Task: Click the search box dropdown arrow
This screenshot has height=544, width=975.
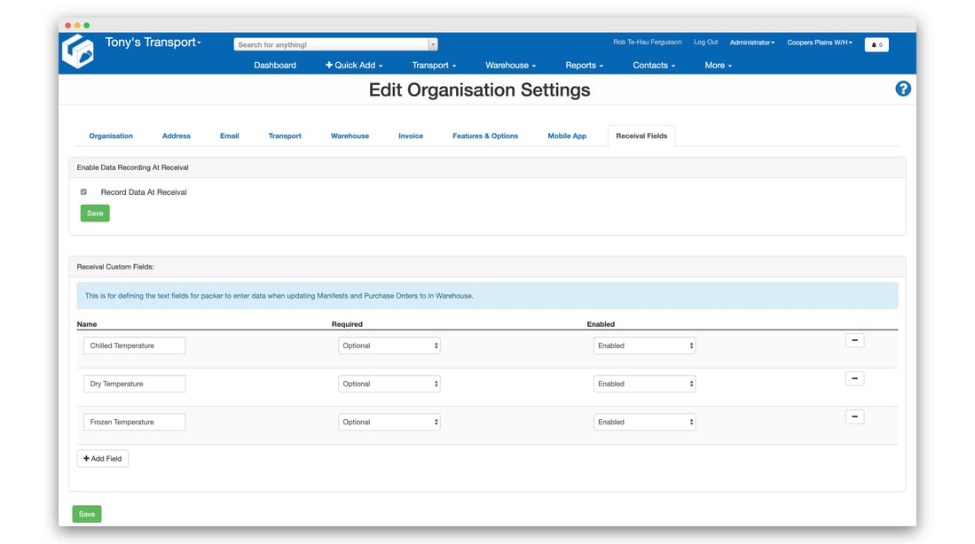Action: coord(433,44)
